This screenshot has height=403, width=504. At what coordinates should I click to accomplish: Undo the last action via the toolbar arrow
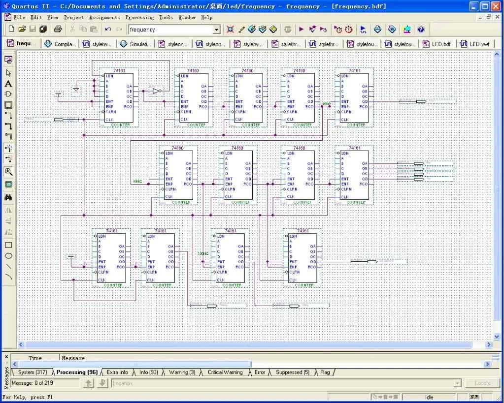(108, 29)
